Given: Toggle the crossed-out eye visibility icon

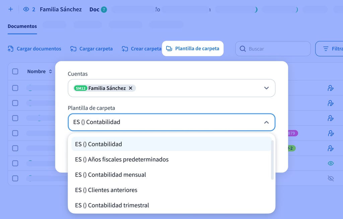Looking at the screenshot, I should click(x=331, y=179).
